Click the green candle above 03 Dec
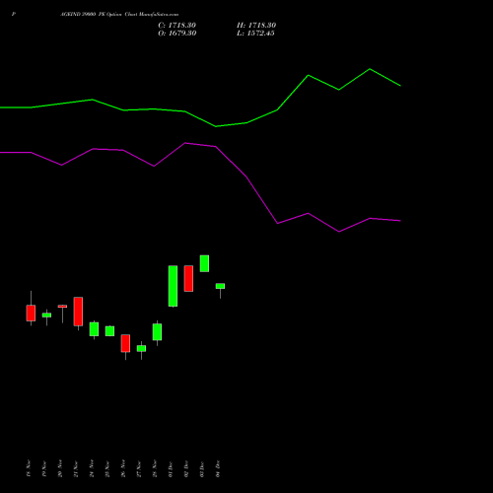This screenshot has height=493, width=493. [204, 263]
